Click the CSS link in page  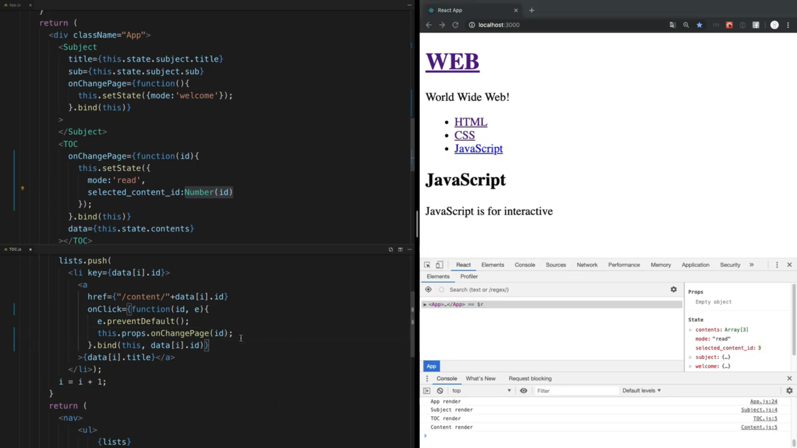(464, 135)
